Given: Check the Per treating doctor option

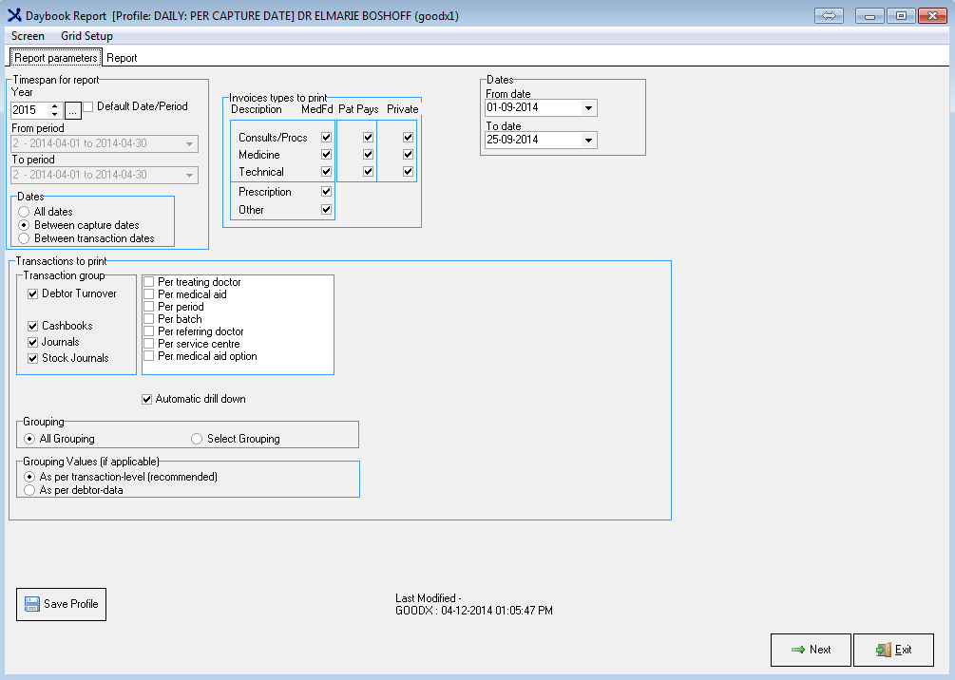Looking at the screenshot, I should click(x=149, y=282).
